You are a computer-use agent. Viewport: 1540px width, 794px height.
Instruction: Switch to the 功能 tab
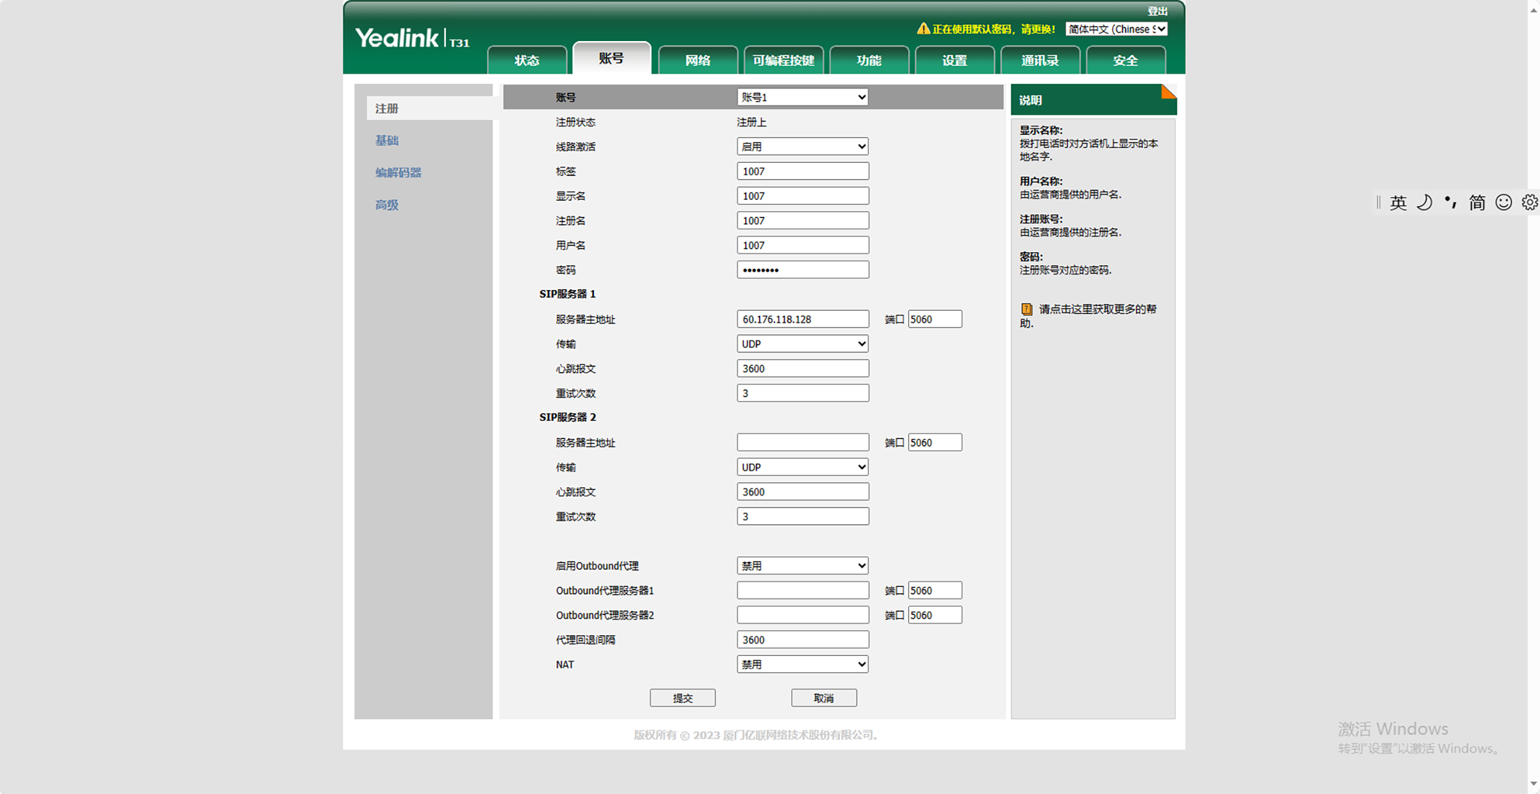point(869,61)
